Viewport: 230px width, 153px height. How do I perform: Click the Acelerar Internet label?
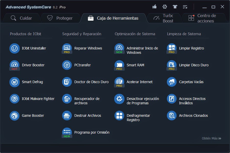coord(140,82)
